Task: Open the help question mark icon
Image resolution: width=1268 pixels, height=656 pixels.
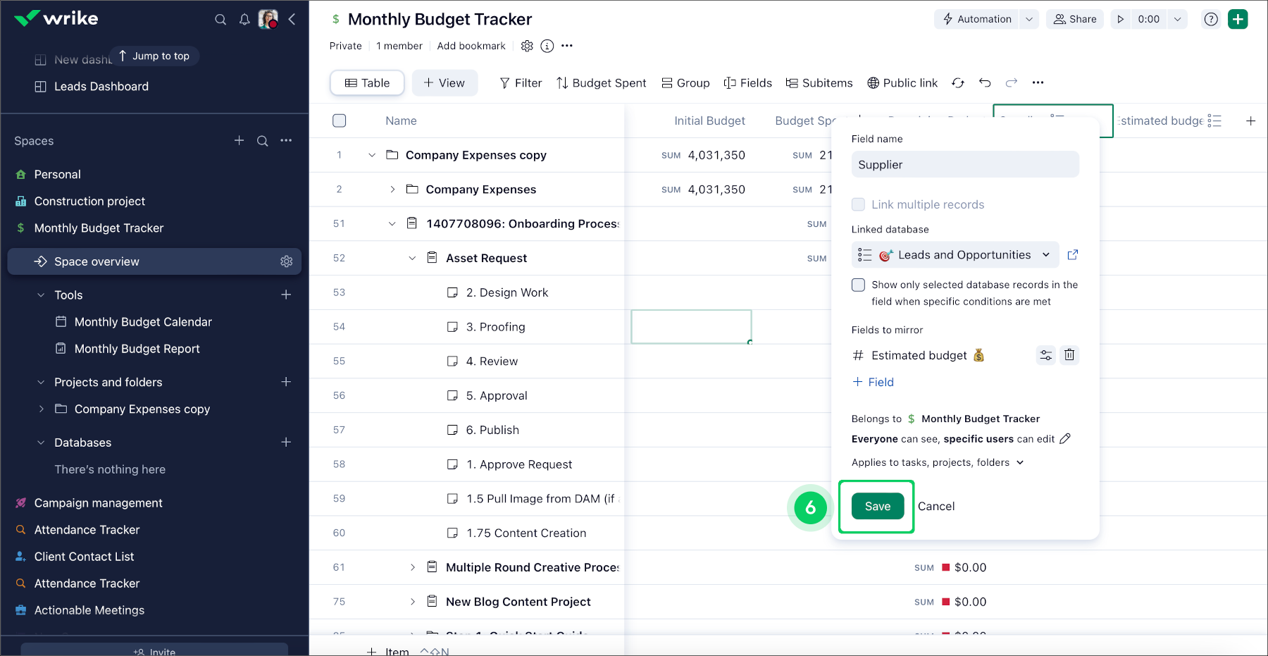Action: coord(1210,20)
